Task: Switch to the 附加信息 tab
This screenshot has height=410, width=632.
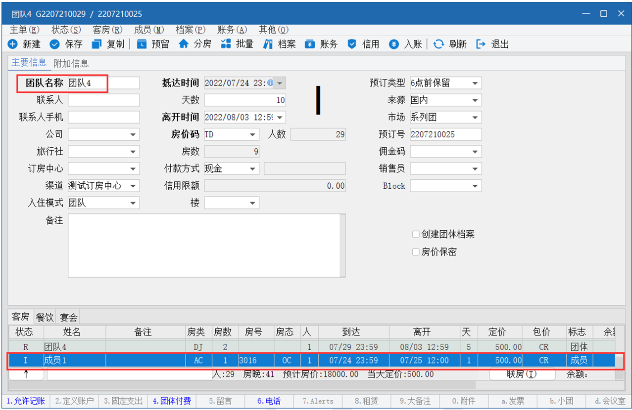Action: point(71,63)
